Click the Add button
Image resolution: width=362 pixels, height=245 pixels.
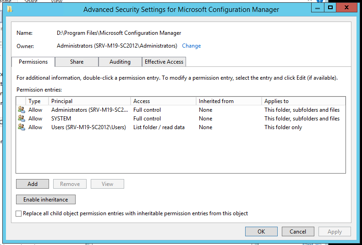(x=33, y=184)
